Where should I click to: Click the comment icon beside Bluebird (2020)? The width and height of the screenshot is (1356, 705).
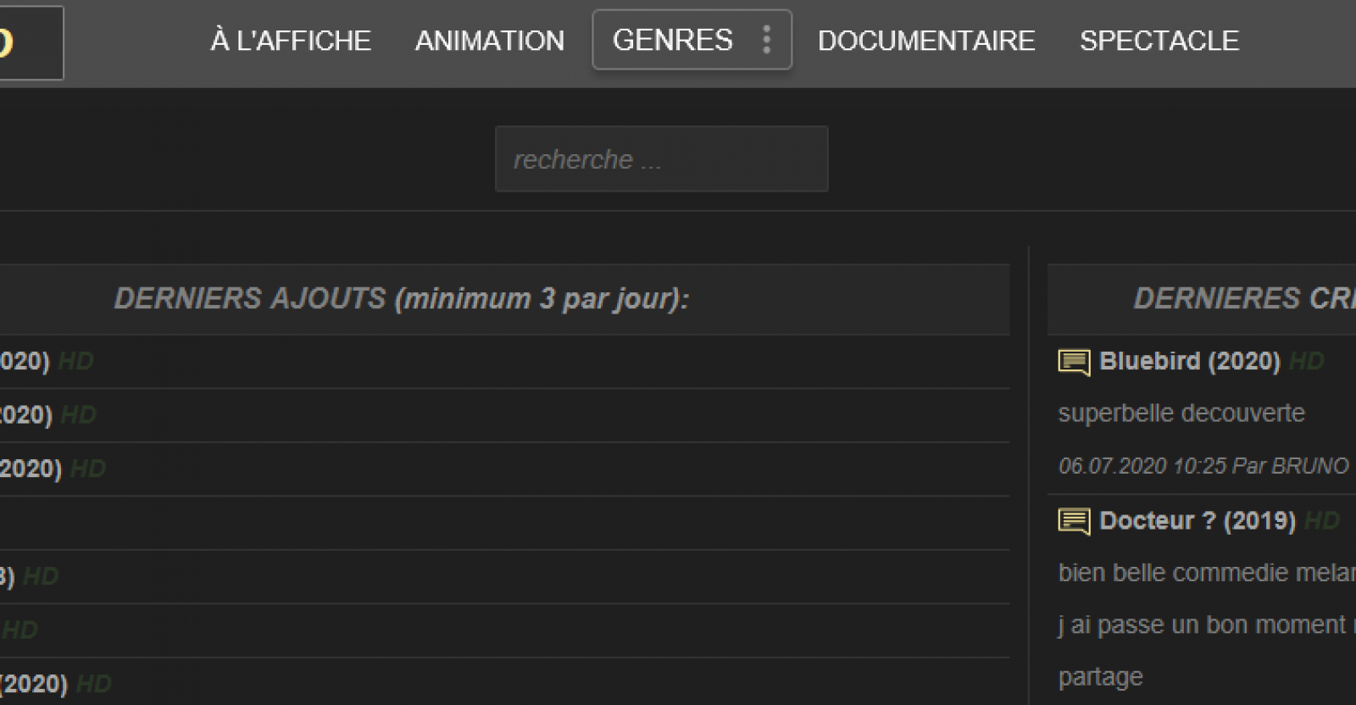point(1074,363)
